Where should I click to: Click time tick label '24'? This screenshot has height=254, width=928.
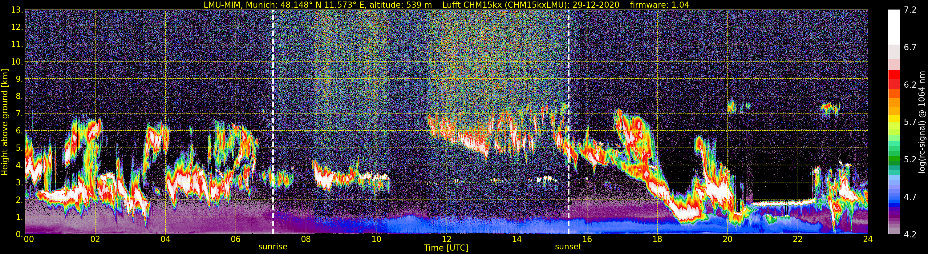click(868, 239)
